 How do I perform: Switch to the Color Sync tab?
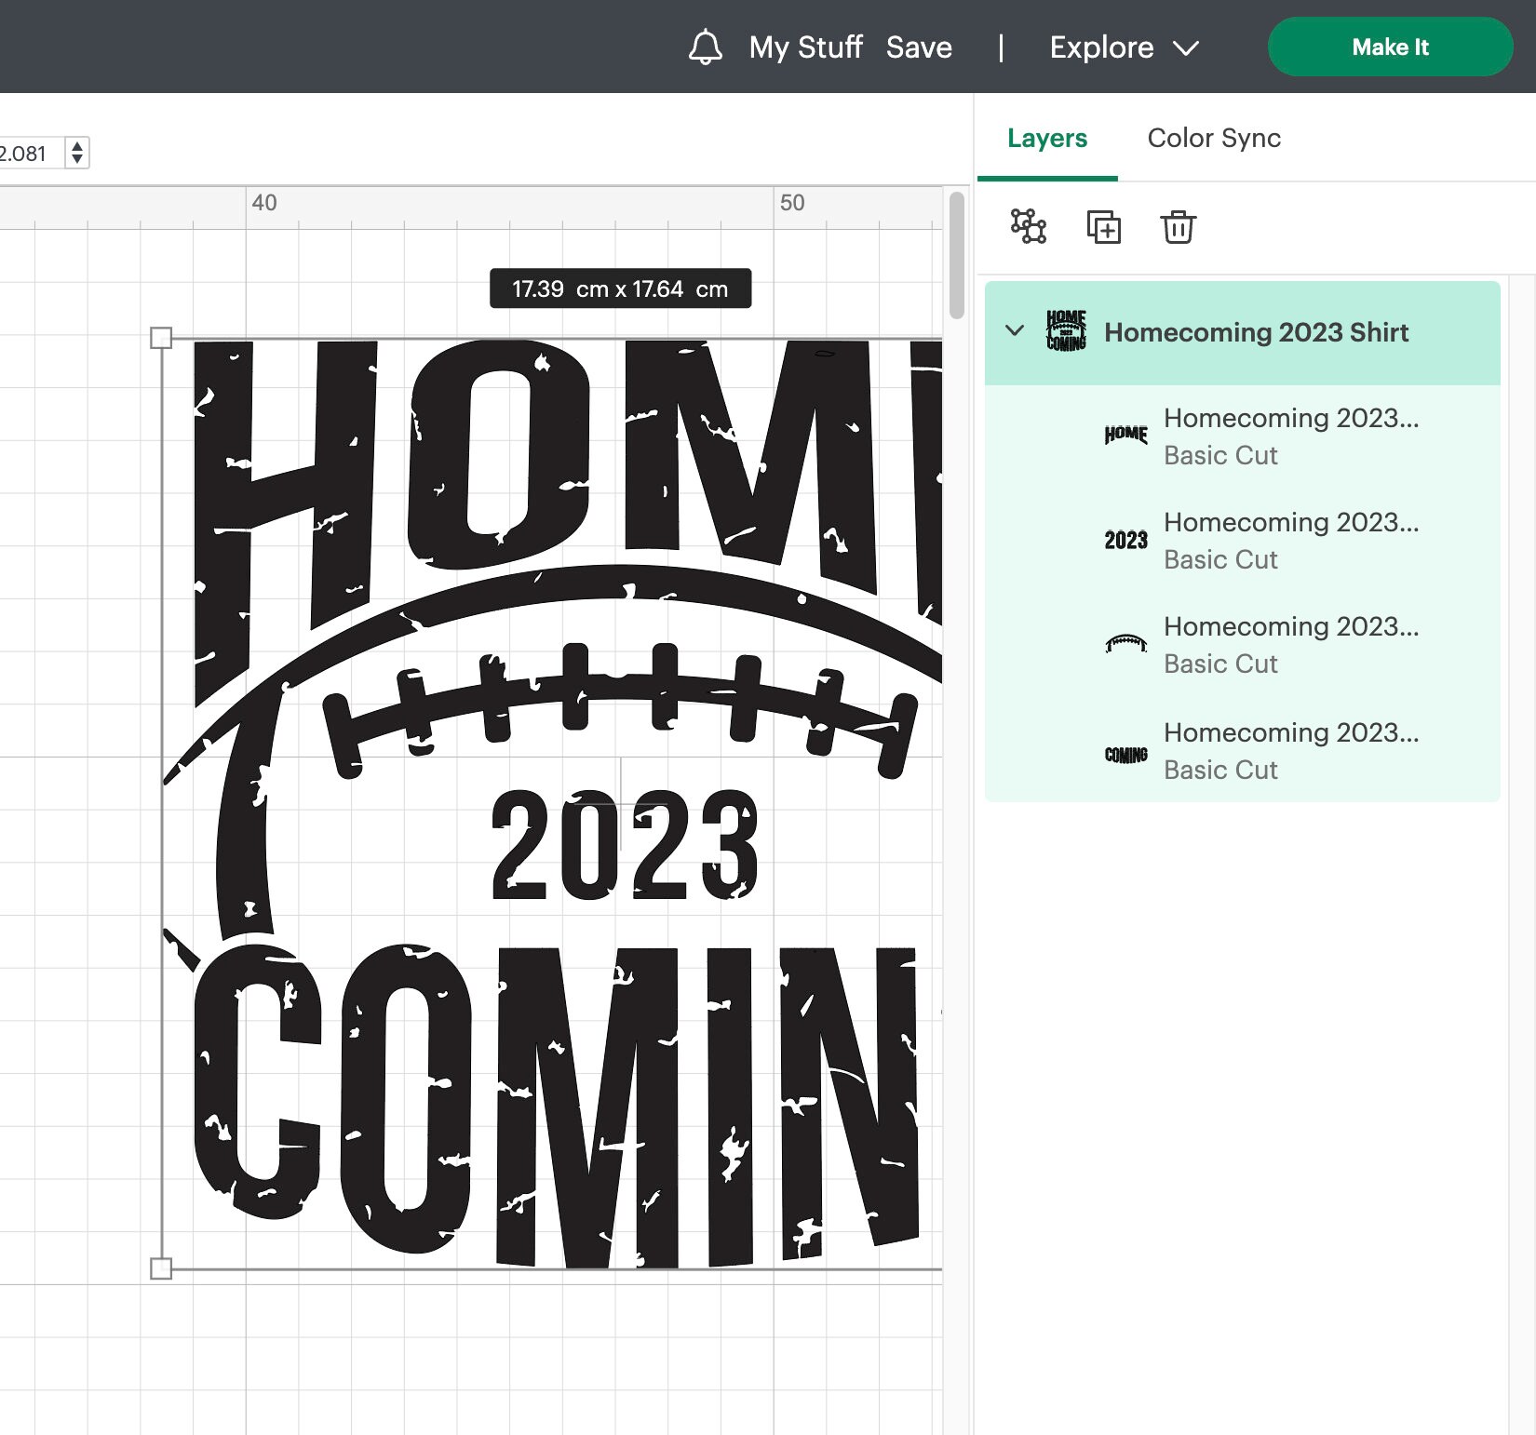pos(1214,138)
